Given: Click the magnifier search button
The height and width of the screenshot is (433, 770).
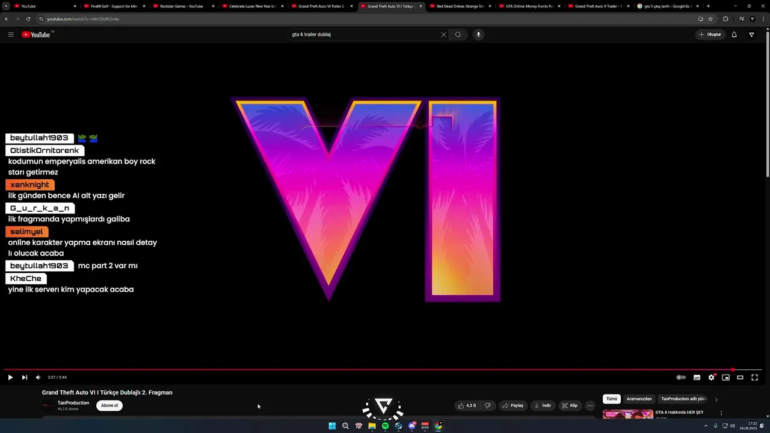Looking at the screenshot, I should point(458,34).
